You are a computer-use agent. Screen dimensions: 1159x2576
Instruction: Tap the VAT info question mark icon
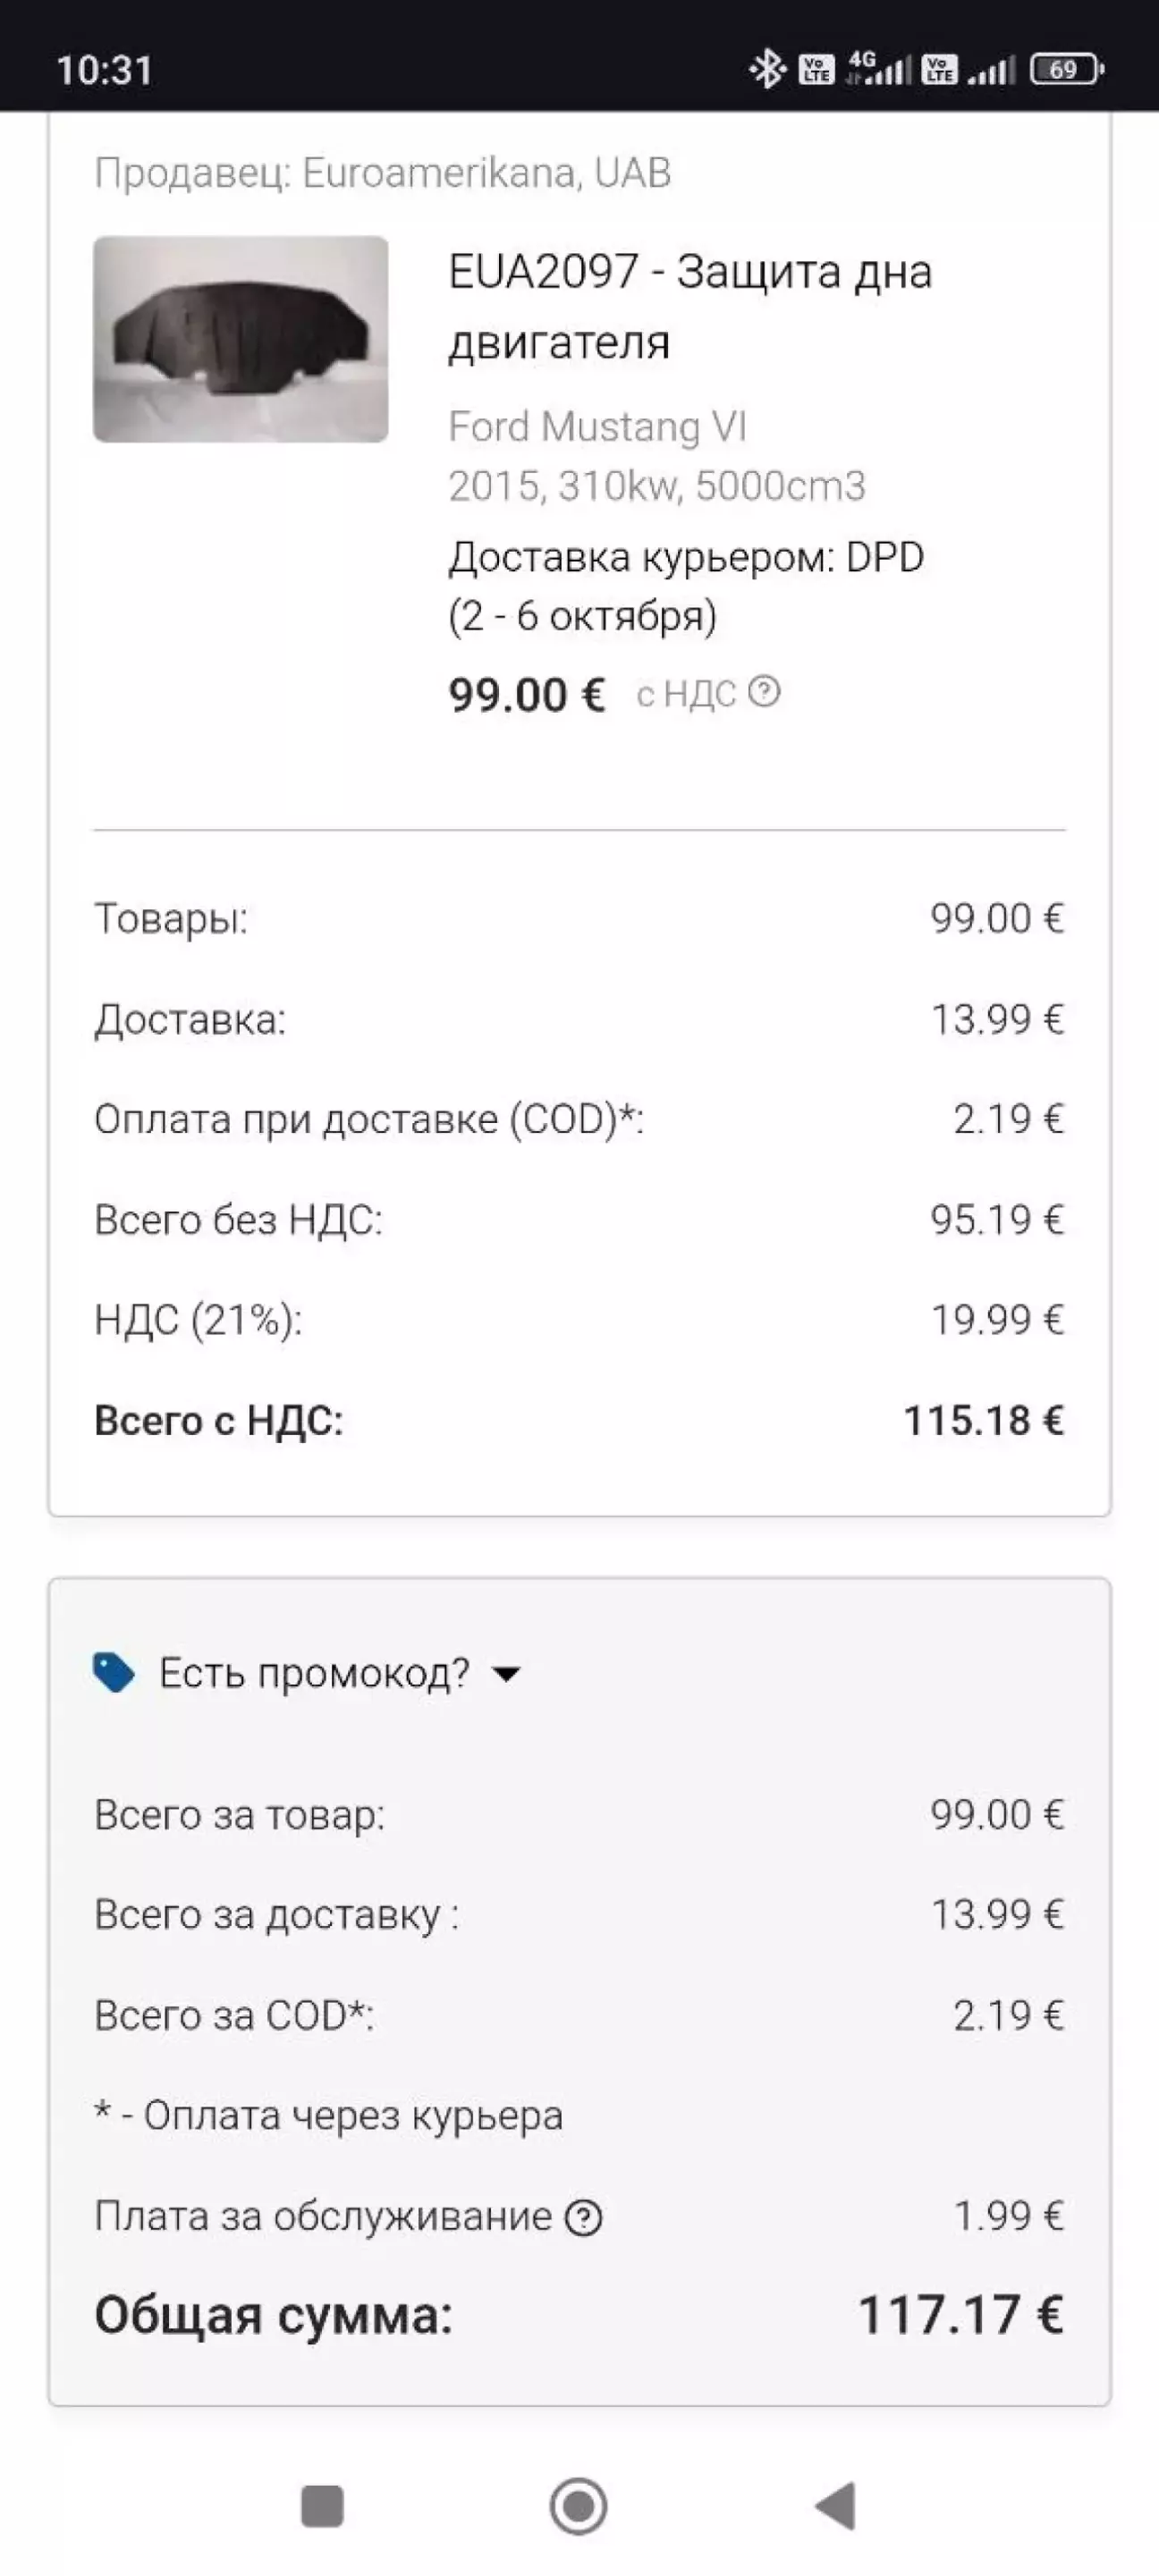[764, 692]
